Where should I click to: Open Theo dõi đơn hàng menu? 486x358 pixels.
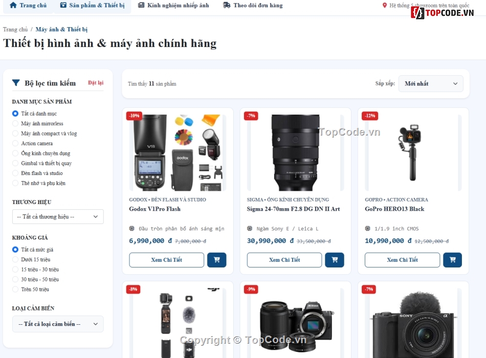[253, 5]
